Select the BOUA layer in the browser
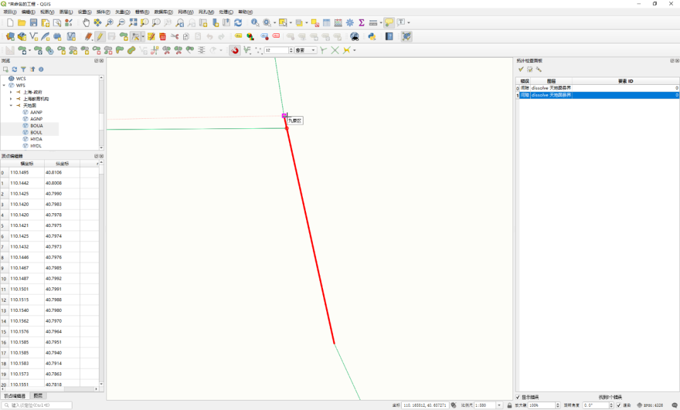Viewport: 680px width, 410px height. coord(37,126)
